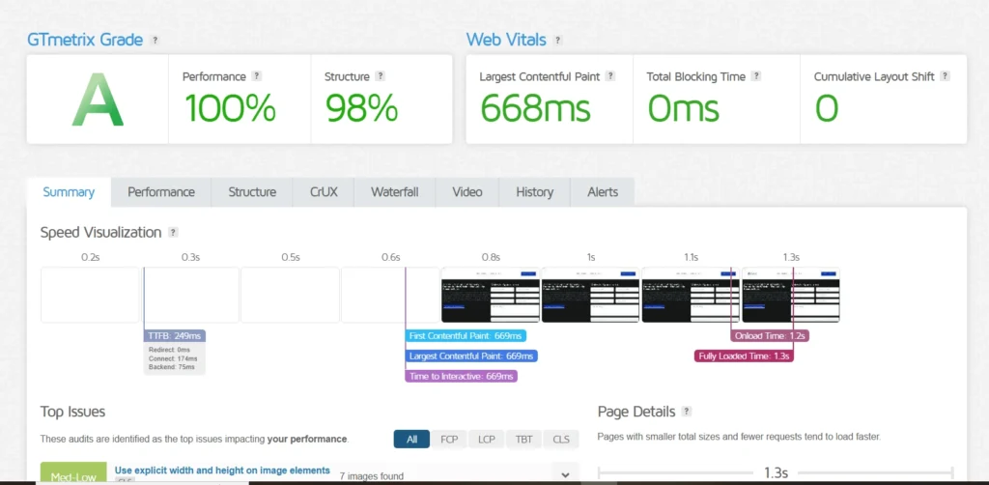This screenshot has height=485, width=989.
Task: Go to the History tab
Action: pyautogui.click(x=534, y=192)
